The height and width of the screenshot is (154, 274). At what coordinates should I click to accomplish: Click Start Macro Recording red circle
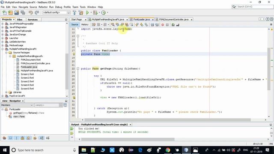[163, 25]
